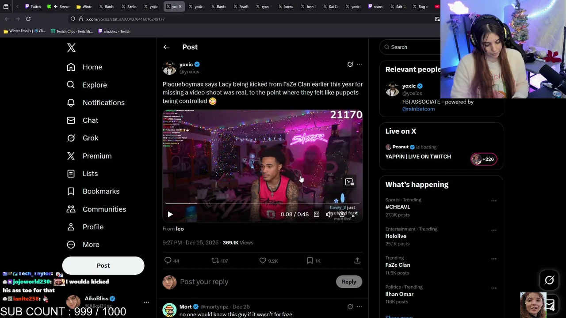Mute the video audio
This screenshot has height=318, width=566.
329,214
